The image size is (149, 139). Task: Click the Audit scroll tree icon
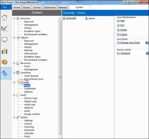click(18, 95)
